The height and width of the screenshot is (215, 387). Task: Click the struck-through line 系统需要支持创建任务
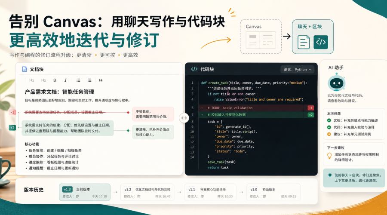point(65,112)
